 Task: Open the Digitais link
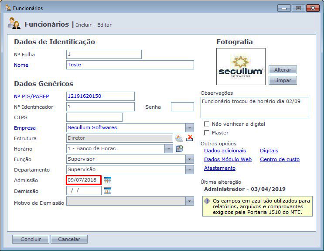click(269, 151)
